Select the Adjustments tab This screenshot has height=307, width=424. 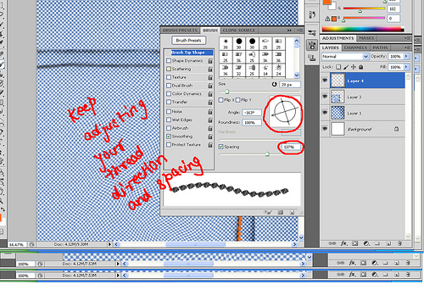[338, 38]
